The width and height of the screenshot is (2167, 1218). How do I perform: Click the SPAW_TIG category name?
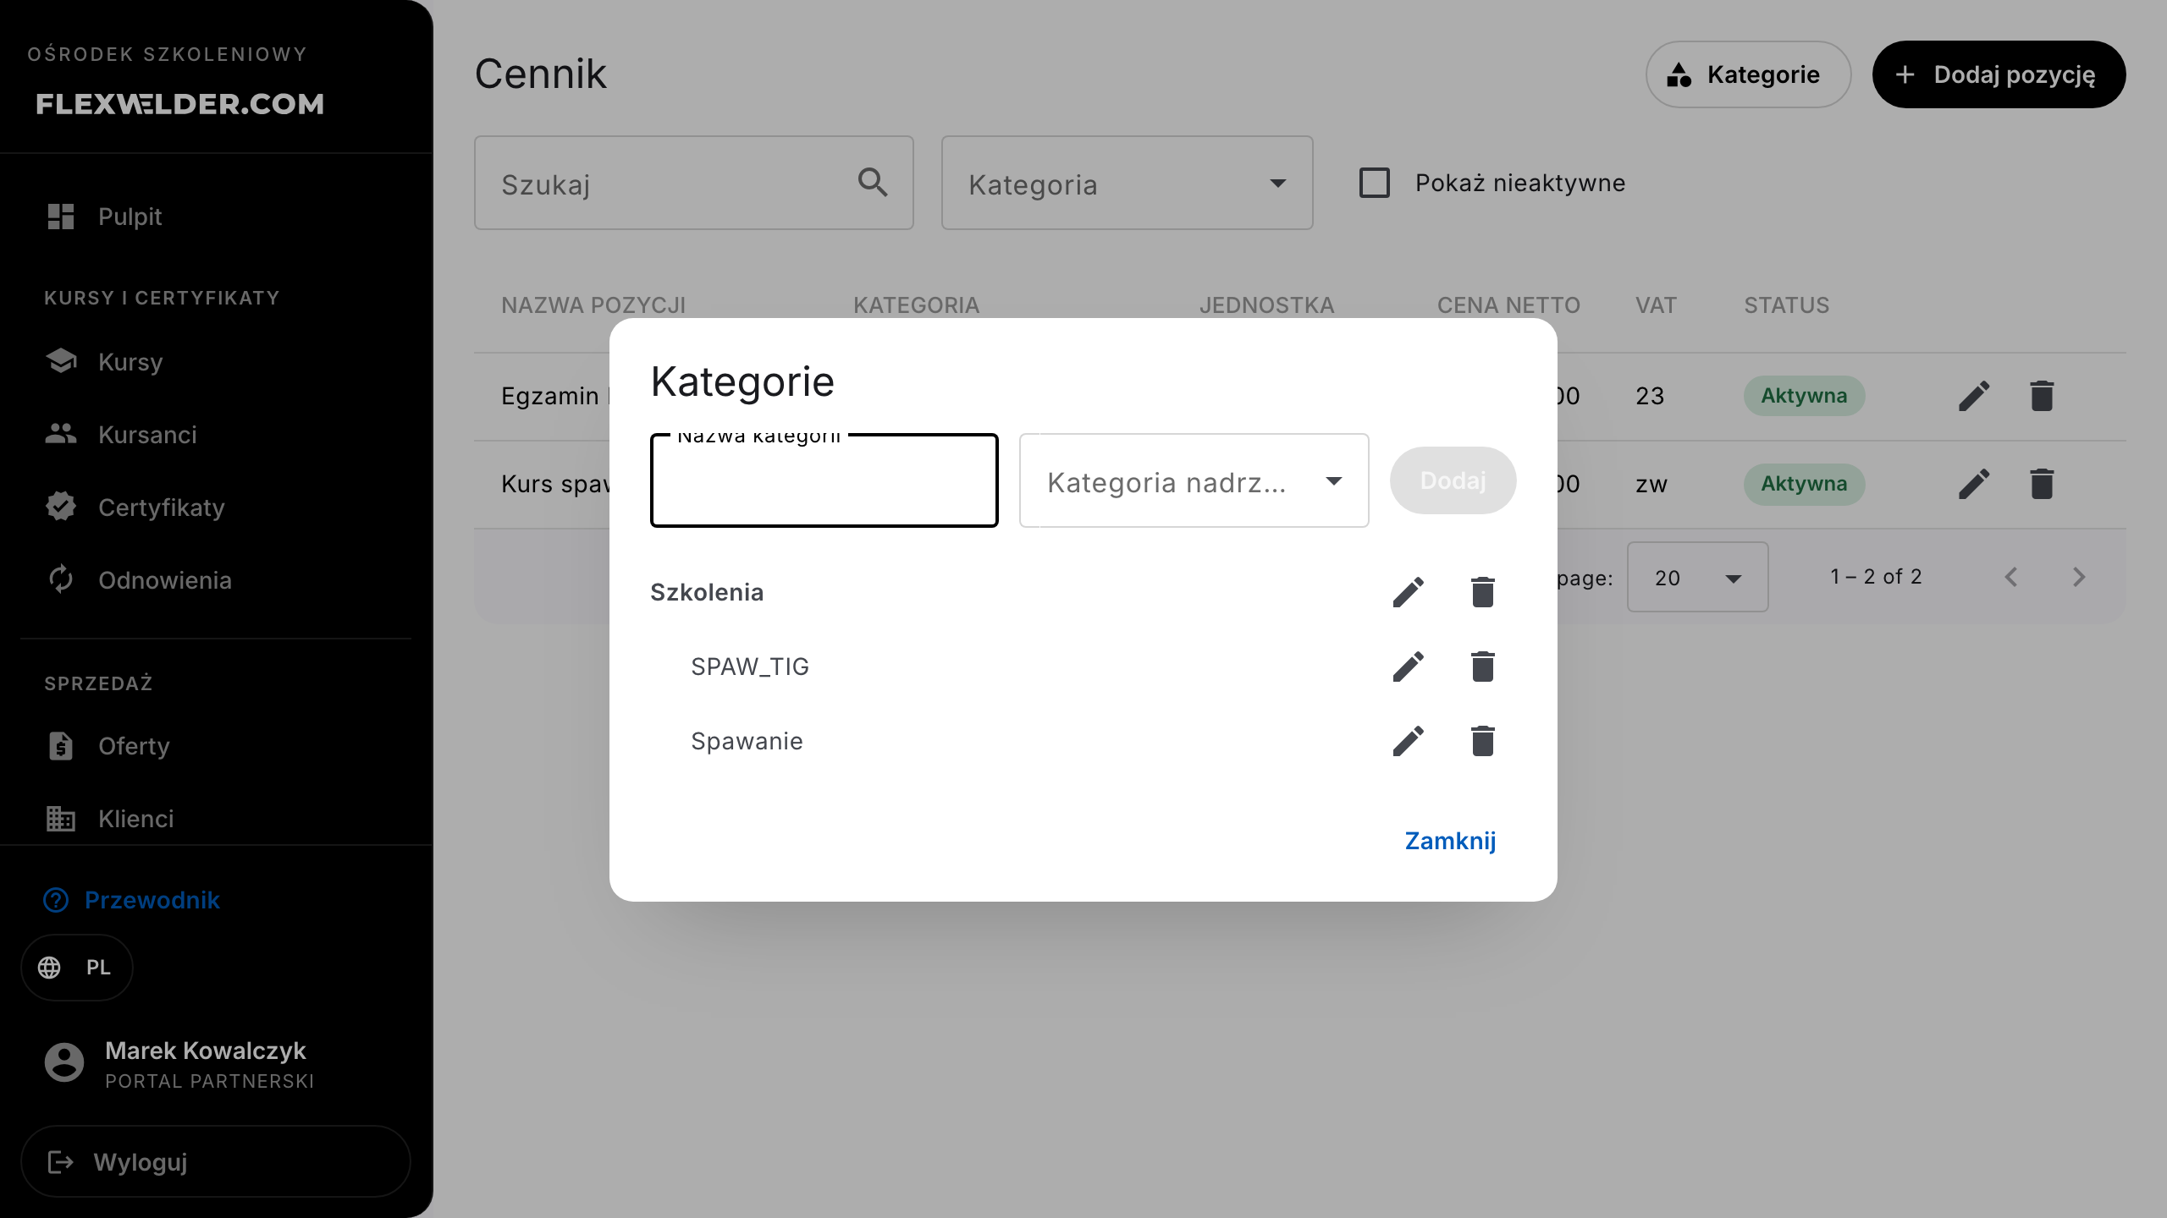coord(750,667)
